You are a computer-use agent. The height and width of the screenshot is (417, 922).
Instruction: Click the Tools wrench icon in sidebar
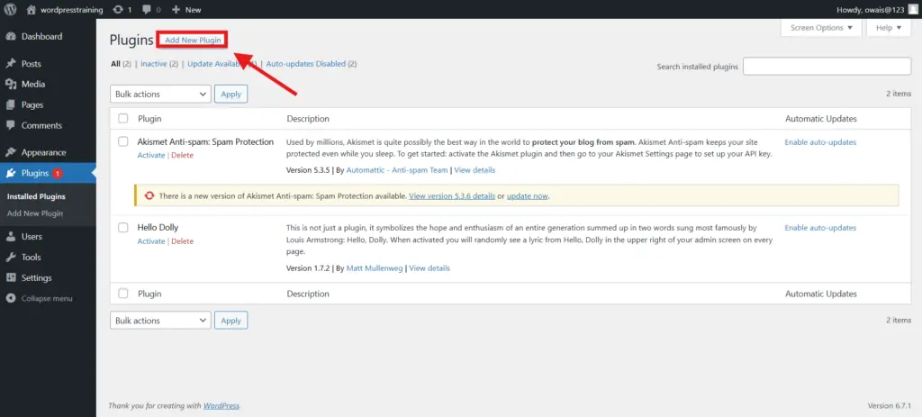pos(11,257)
